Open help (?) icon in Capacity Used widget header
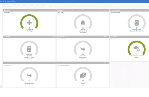Image resolution: width=149 pixels, height=97 pixels. pos(53,36)
